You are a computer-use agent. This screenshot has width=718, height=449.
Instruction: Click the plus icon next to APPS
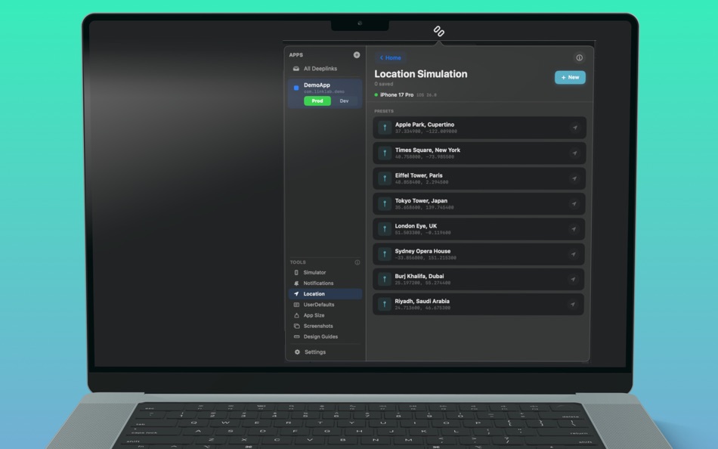click(356, 54)
